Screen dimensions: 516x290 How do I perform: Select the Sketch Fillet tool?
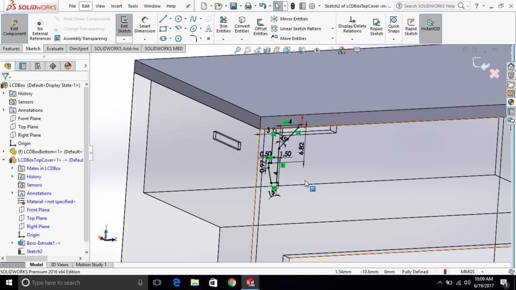(x=193, y=38)
